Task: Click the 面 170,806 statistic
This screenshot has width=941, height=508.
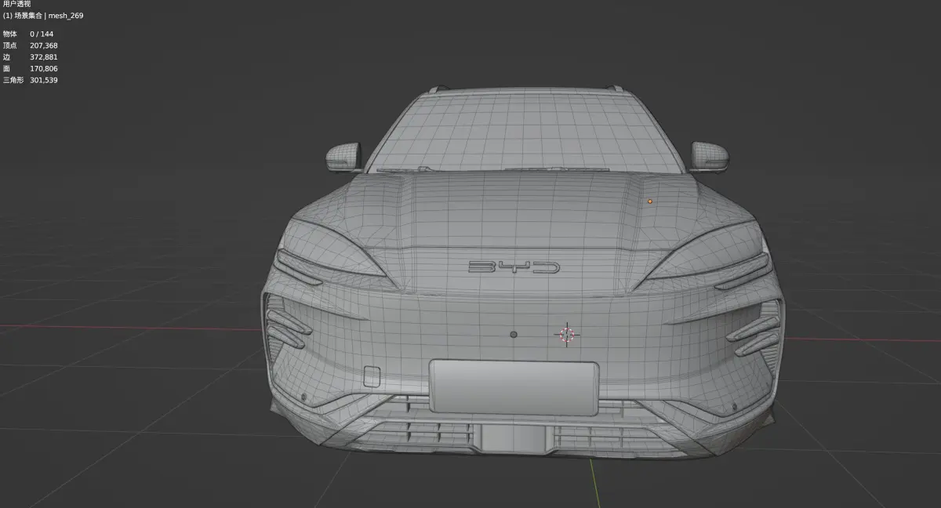Action: point(30,68)
